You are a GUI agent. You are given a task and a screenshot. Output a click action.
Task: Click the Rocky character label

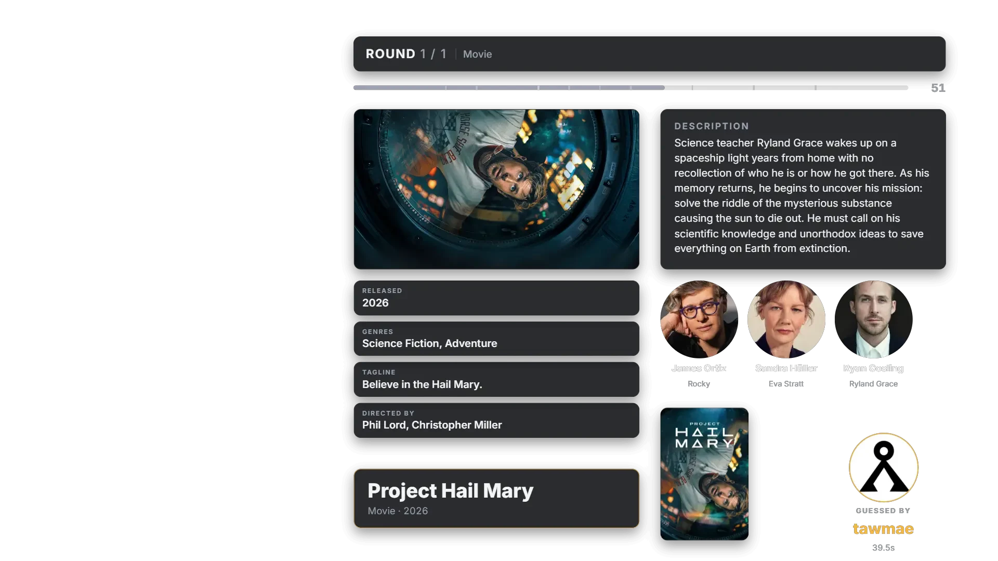(699, 384)
